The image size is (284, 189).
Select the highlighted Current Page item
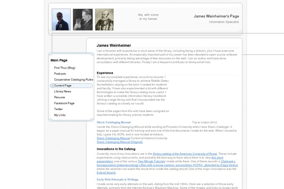coord(71,86)
